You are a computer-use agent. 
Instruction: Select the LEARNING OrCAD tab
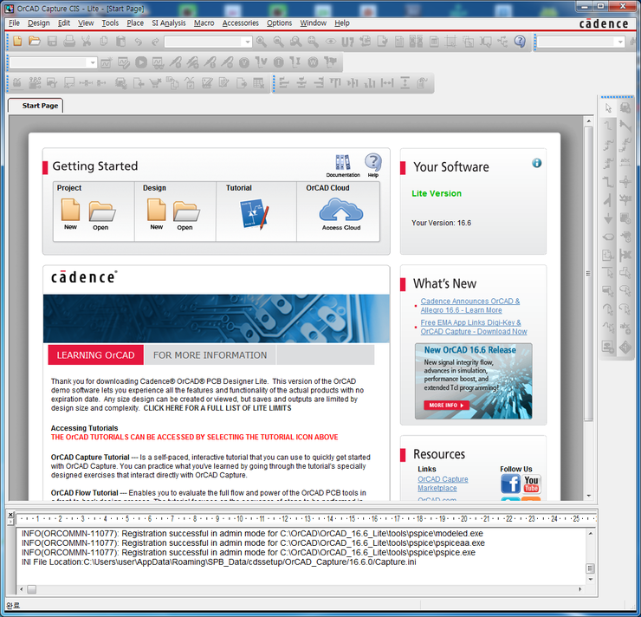coord(95,355)
